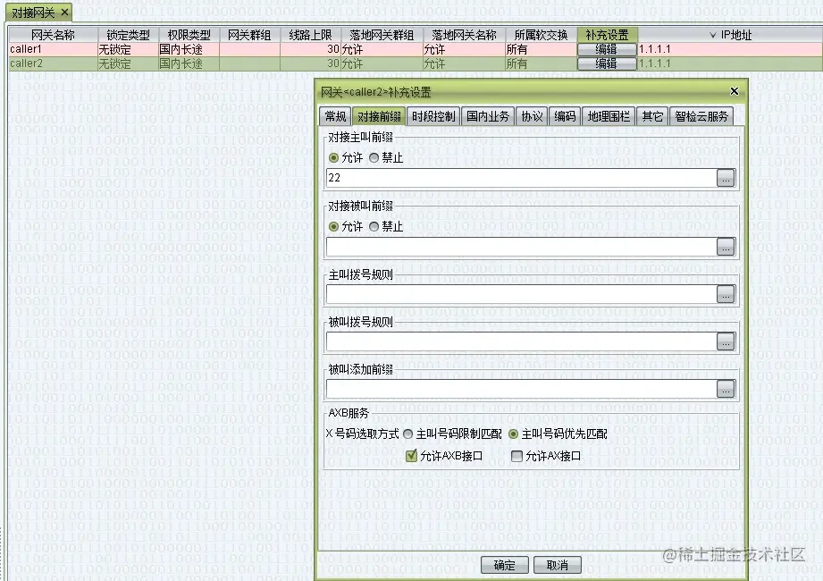This screenshot has width=823, height=581.
Task: Click 编辑 button for caller1
Action: click(x=606, y=49)
